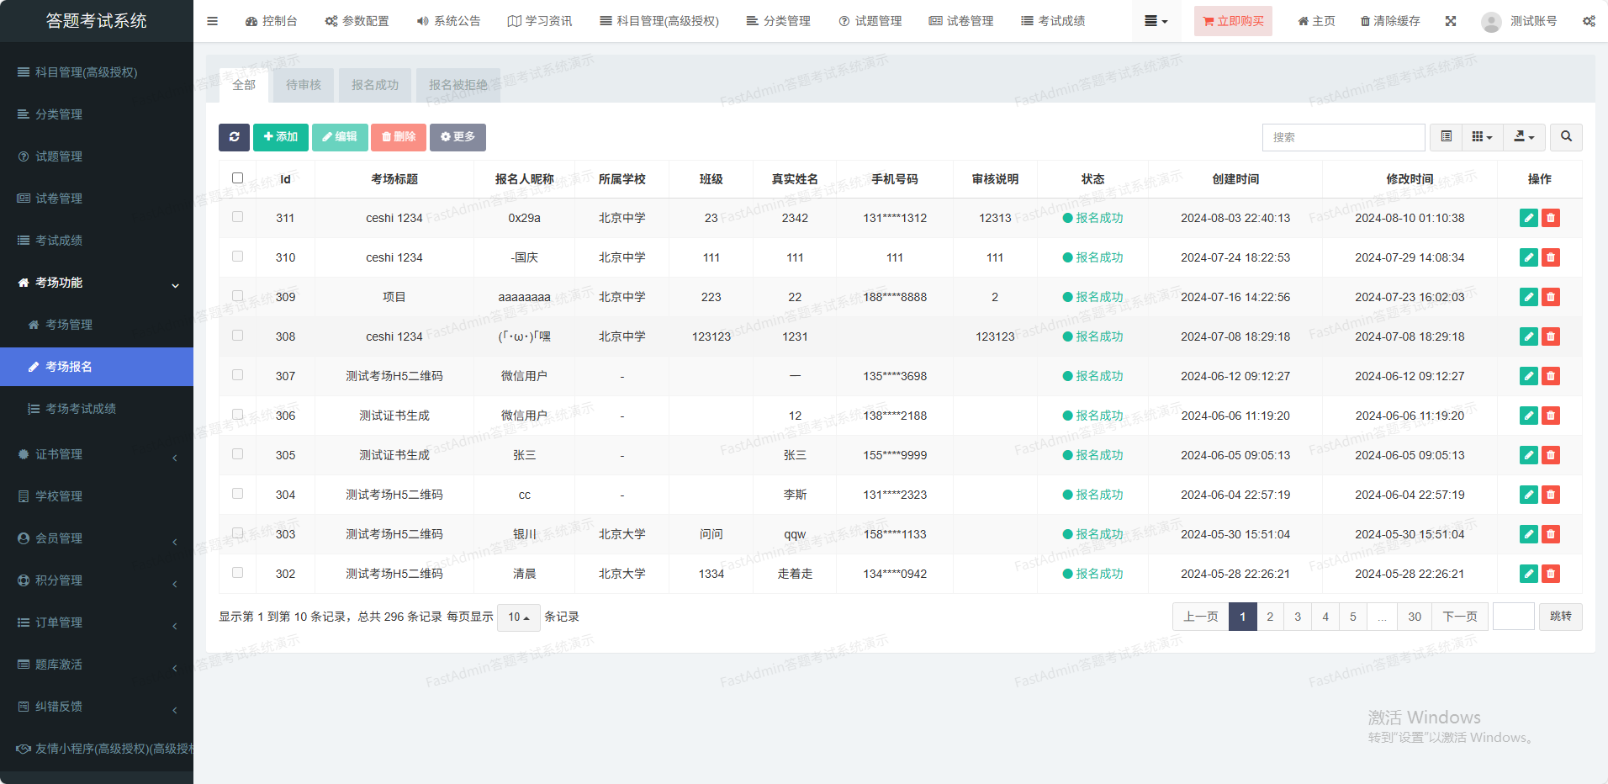Image resolution: width=1608 pixels, height=784 pixels.
Task: Open the export data dropdown
Action: click(1524, 137)
